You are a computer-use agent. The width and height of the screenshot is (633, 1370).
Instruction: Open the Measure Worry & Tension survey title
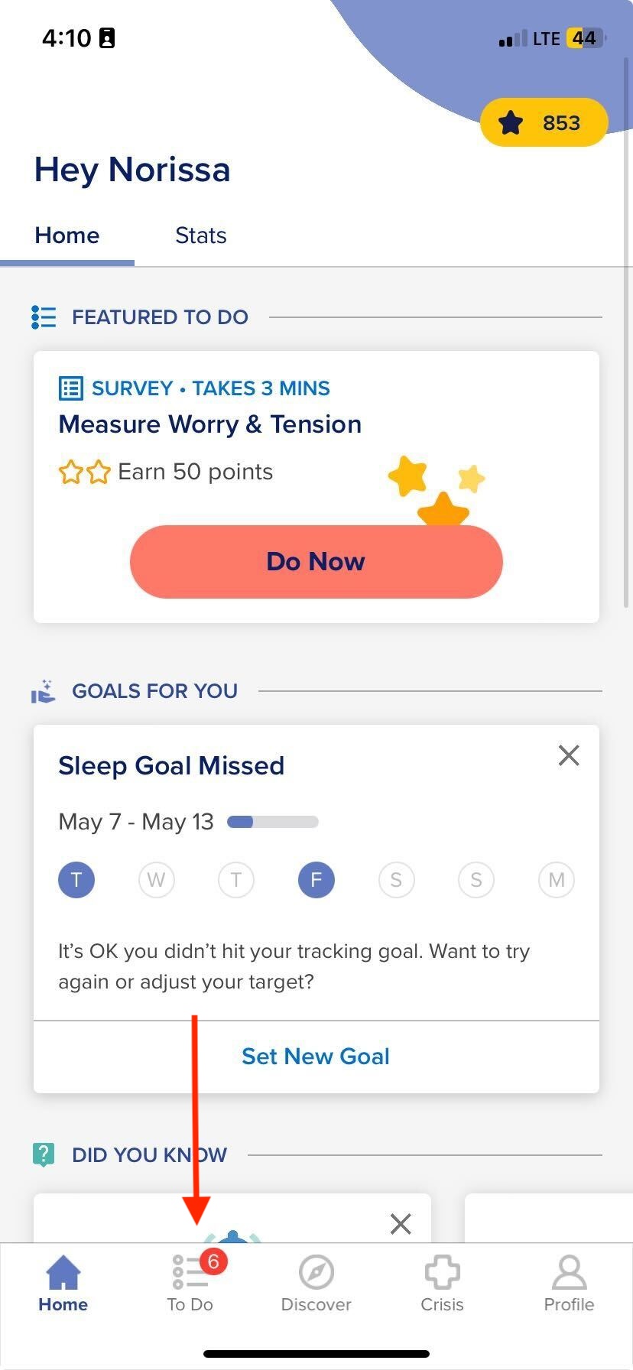point(210,424)
